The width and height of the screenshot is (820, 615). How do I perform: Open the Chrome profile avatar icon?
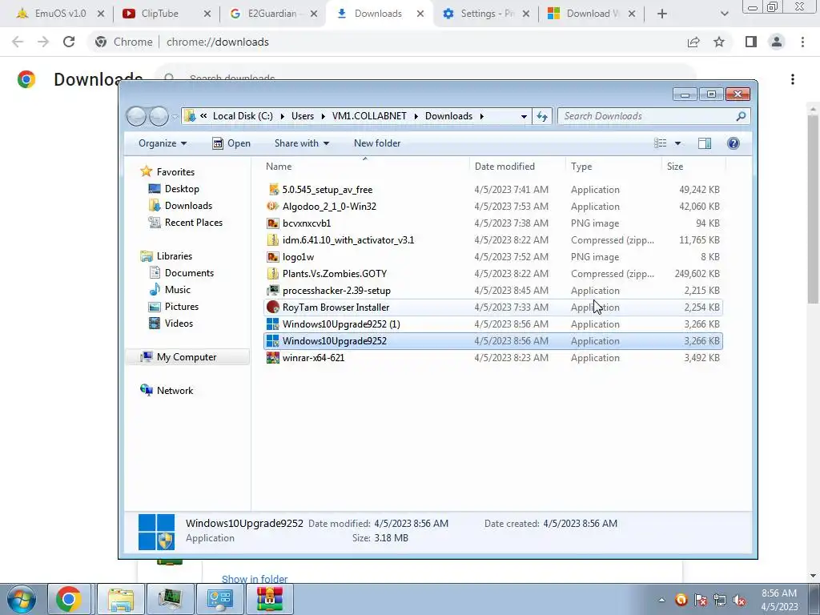click(x=777, y=42)
